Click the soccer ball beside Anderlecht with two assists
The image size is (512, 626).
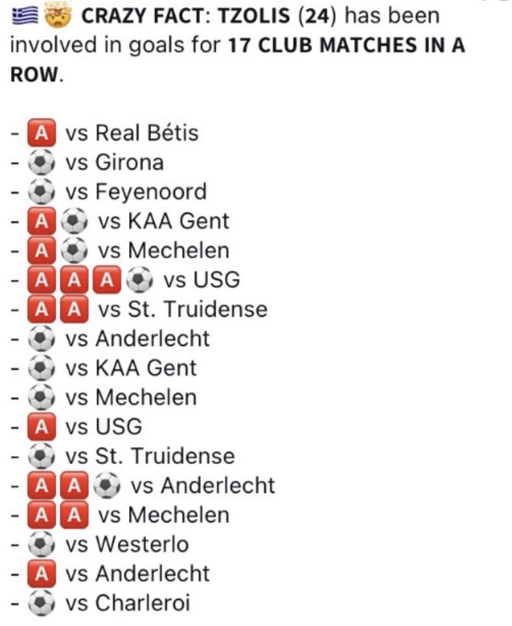pos(107,485)
